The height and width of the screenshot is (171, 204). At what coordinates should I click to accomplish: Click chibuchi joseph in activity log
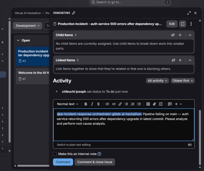click(x=74, y=92)
